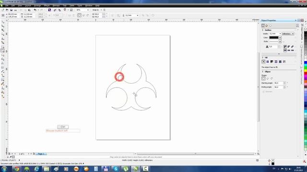Open the File menu

[7, 6]
